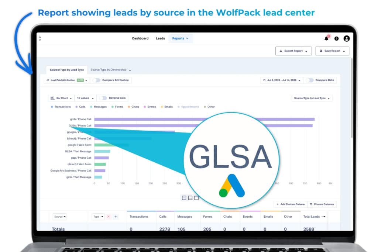Toggle Messages series in legend
Viewport: 378px width, 252px height.
(98, 107)
